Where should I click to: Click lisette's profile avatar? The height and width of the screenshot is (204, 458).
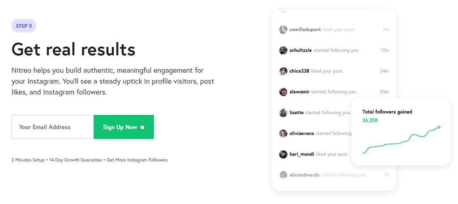283,112
